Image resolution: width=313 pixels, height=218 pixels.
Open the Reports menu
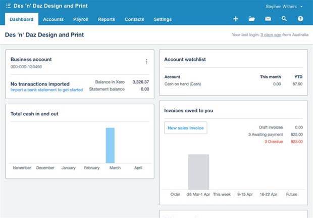[x=107, y=19]
